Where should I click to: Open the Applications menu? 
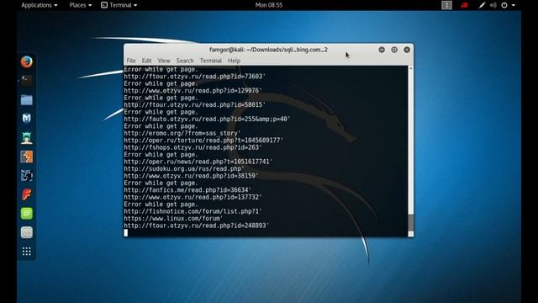click(x=40, y=5)
